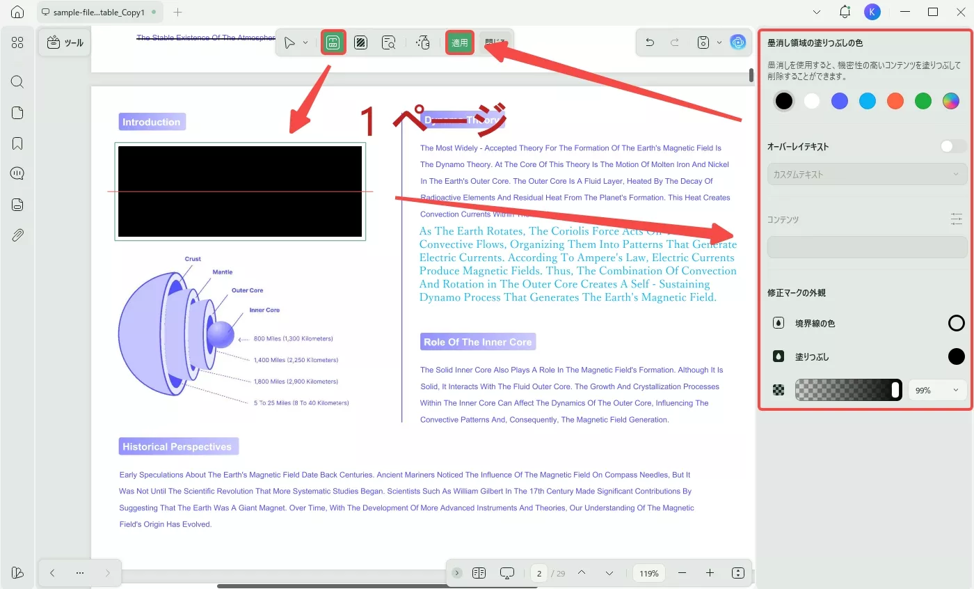Screen dimensions: 974x589
Task: Click the コンテンツ text input field
Action: point(867,247)
